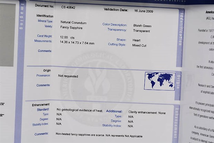Click the Transparency: label
This screenshot has width=214, height=143.
point(117,30)
